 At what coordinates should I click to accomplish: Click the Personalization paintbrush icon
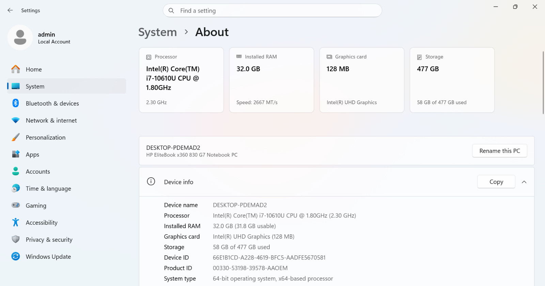pos(16,137)
